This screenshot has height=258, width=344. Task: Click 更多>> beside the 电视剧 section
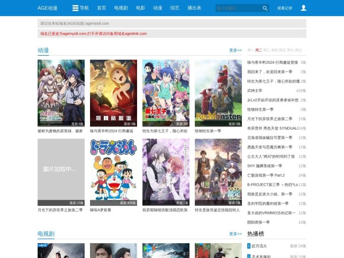pos(236,234)
